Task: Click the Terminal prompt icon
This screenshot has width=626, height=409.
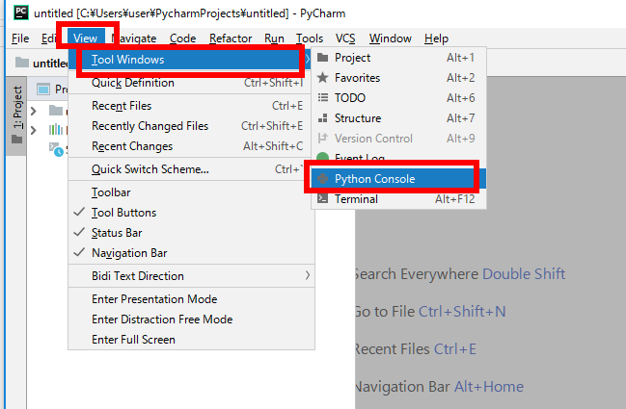Action: 322,198
